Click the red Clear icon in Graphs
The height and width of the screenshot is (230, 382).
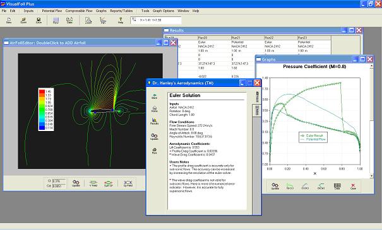[353, 187]
